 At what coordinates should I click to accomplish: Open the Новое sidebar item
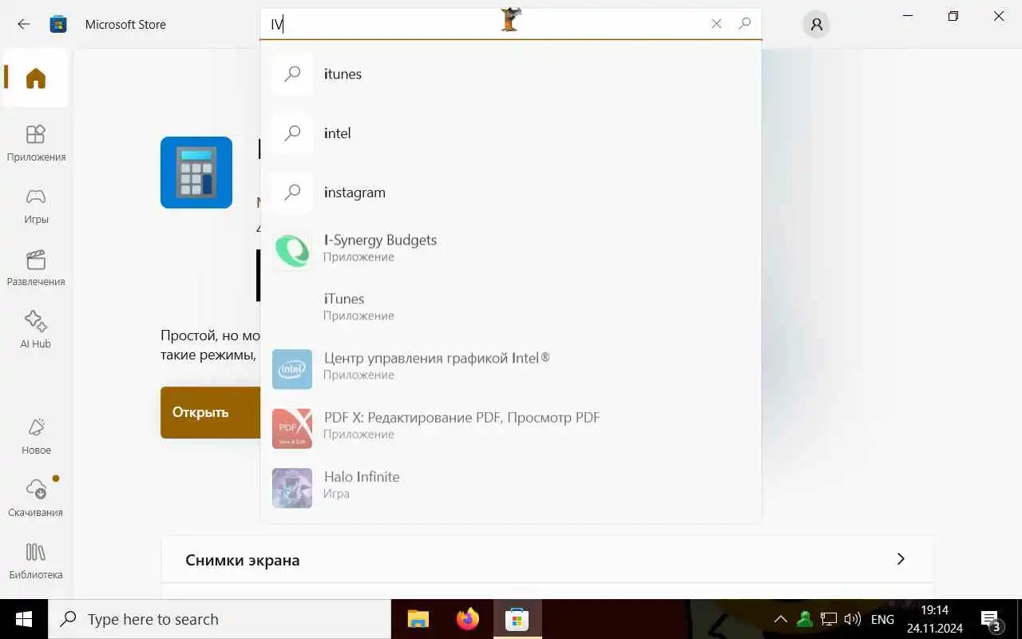click(36, 436)
